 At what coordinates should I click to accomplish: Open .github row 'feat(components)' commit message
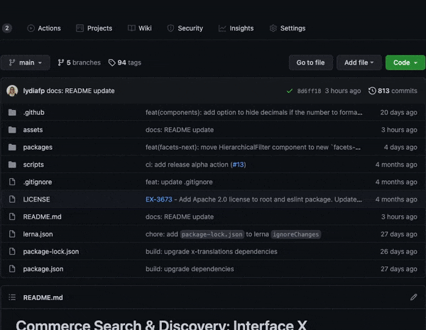point(254,112)
